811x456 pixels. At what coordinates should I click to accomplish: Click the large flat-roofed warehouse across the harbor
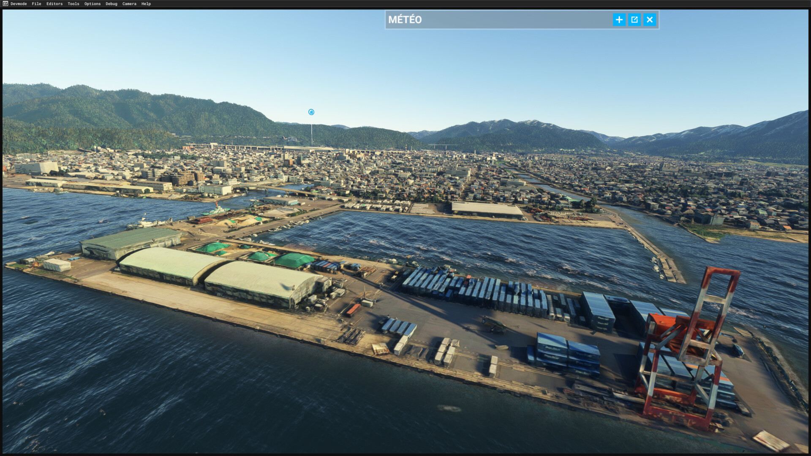point(487,209)
